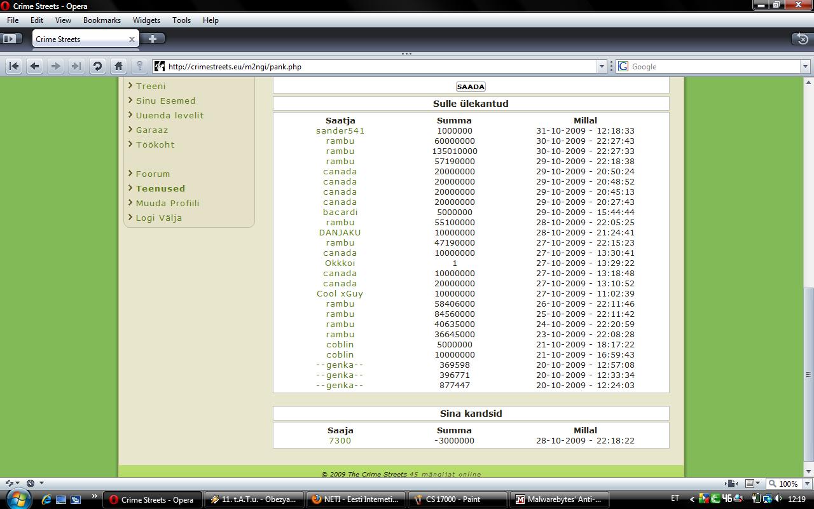Open the closed tabs trash icon
The width and height of the screenshot is (814, 509).
(x=802, y=39)
